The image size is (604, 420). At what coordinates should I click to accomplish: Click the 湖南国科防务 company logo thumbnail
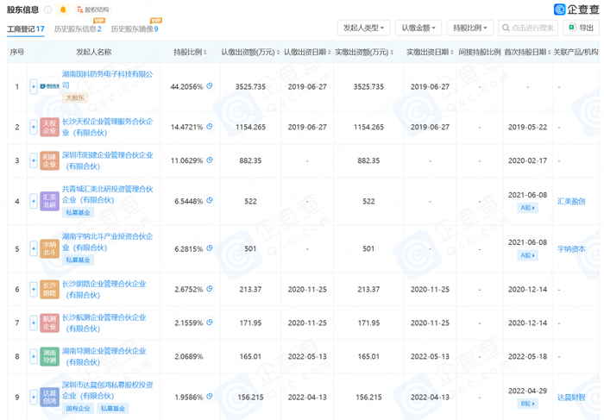point(50,86)
